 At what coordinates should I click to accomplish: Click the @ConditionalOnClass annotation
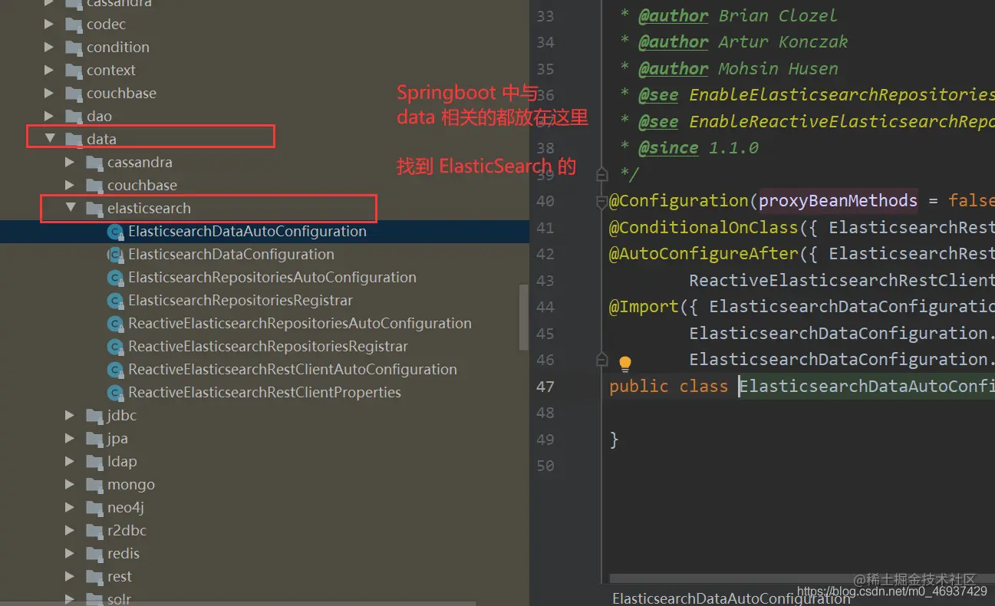(703, 228)
